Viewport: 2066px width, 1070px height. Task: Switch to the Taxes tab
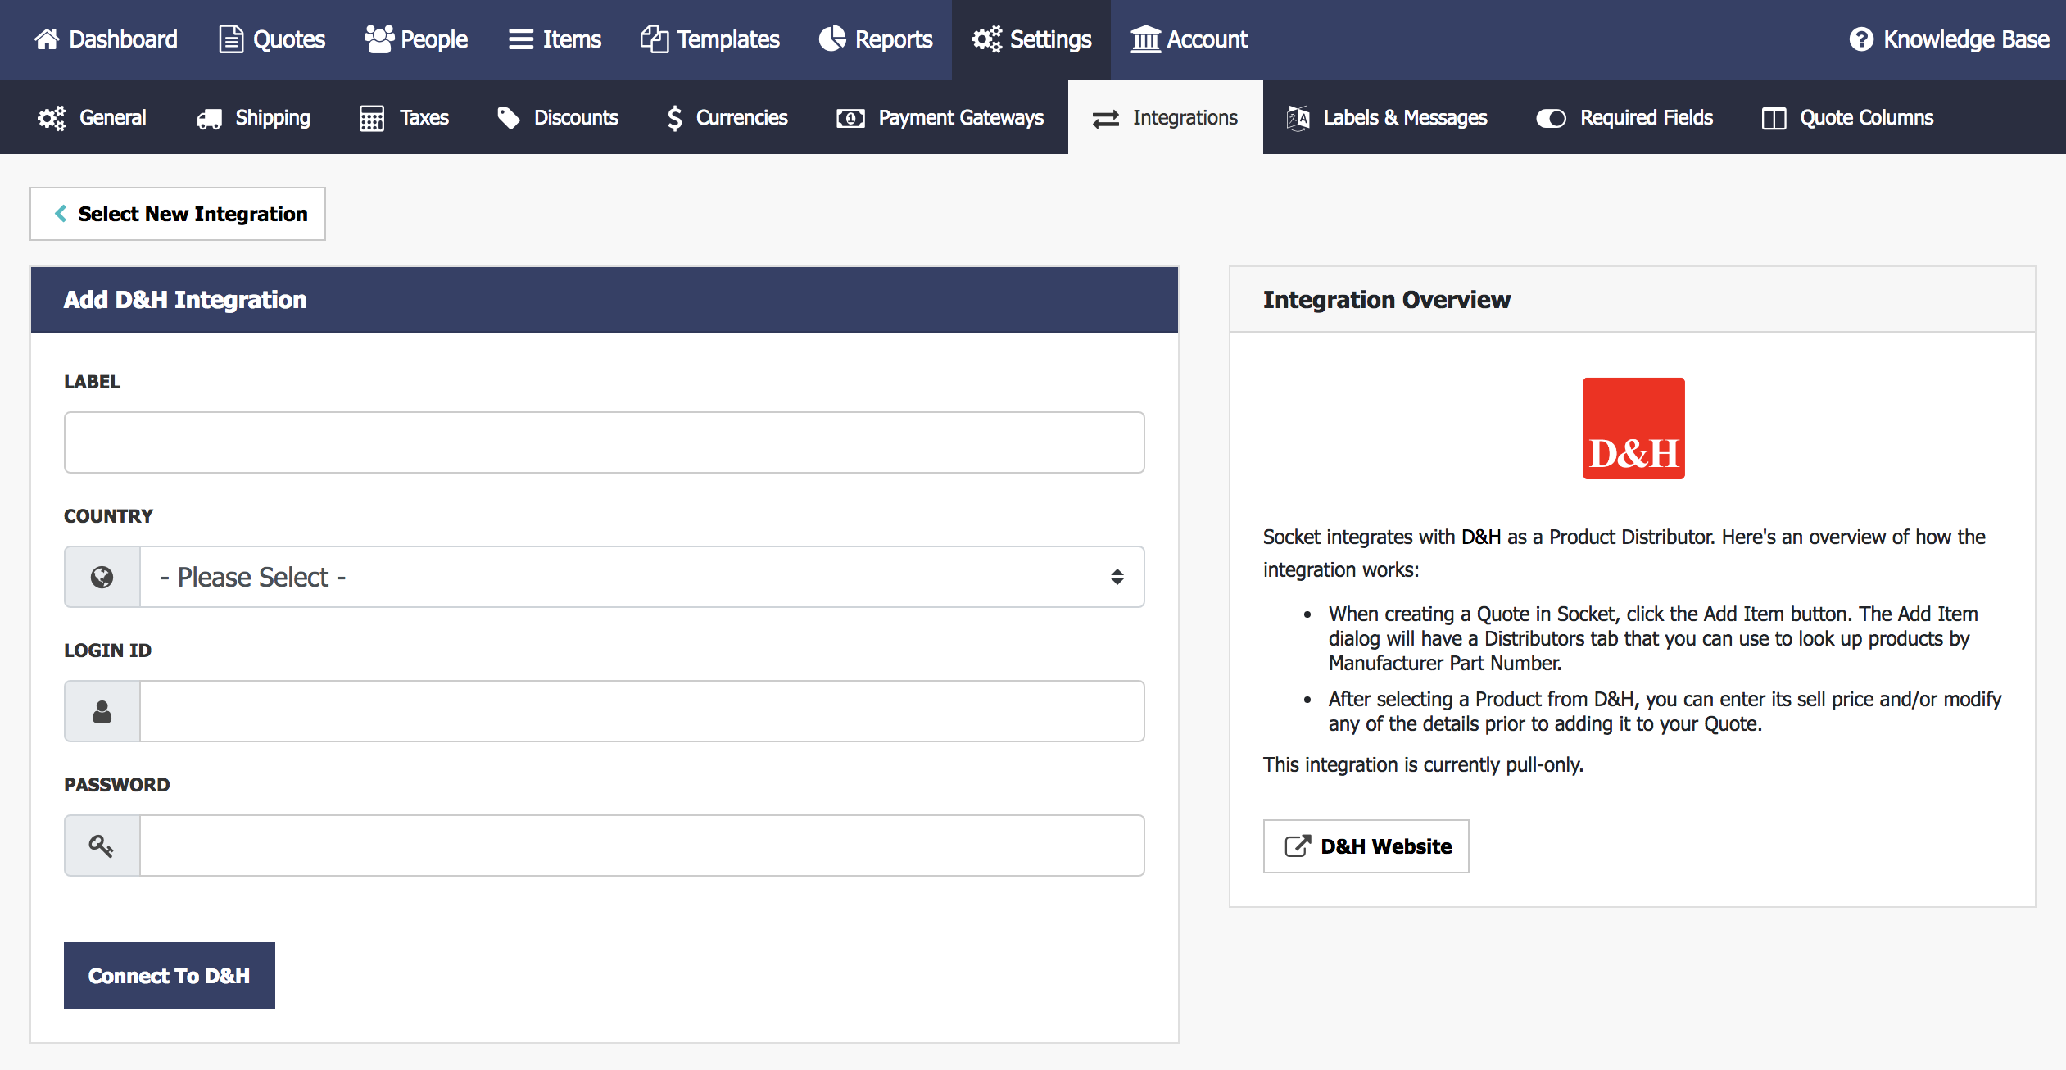[x=405, y=118]
